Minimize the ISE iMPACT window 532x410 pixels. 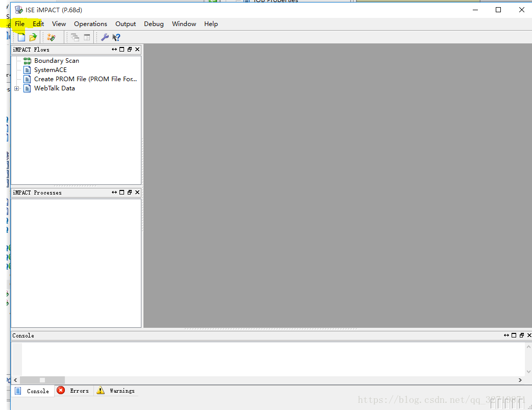tap(475, 10)
